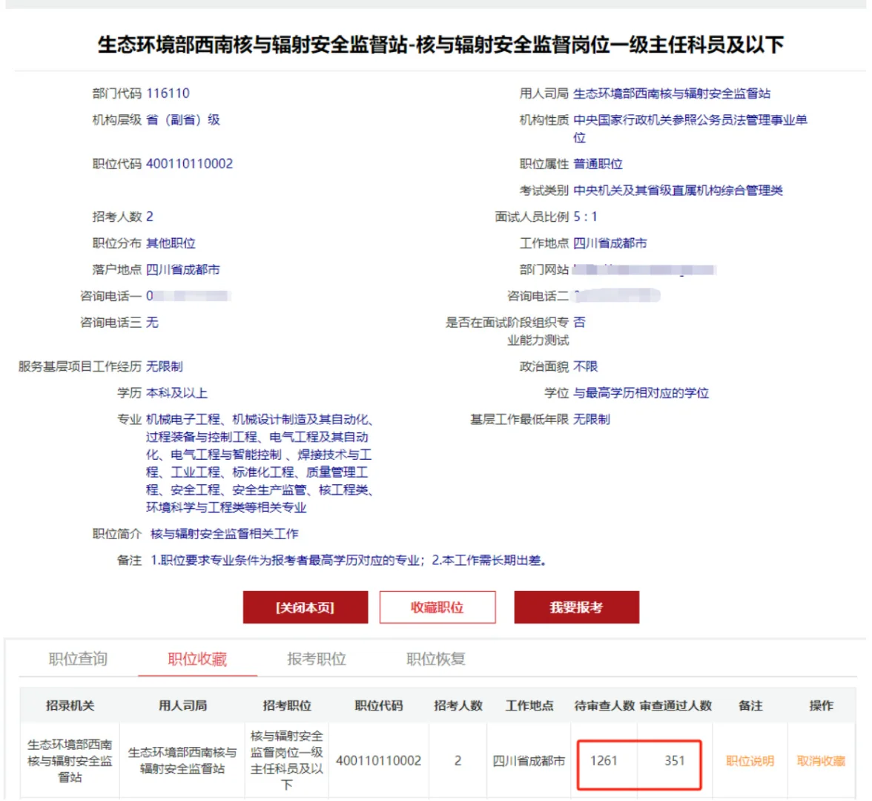Click the 服务基层项目工作经历 value 无限制
Viewport: 872px width, 801px height.
(x=165, y=366)
